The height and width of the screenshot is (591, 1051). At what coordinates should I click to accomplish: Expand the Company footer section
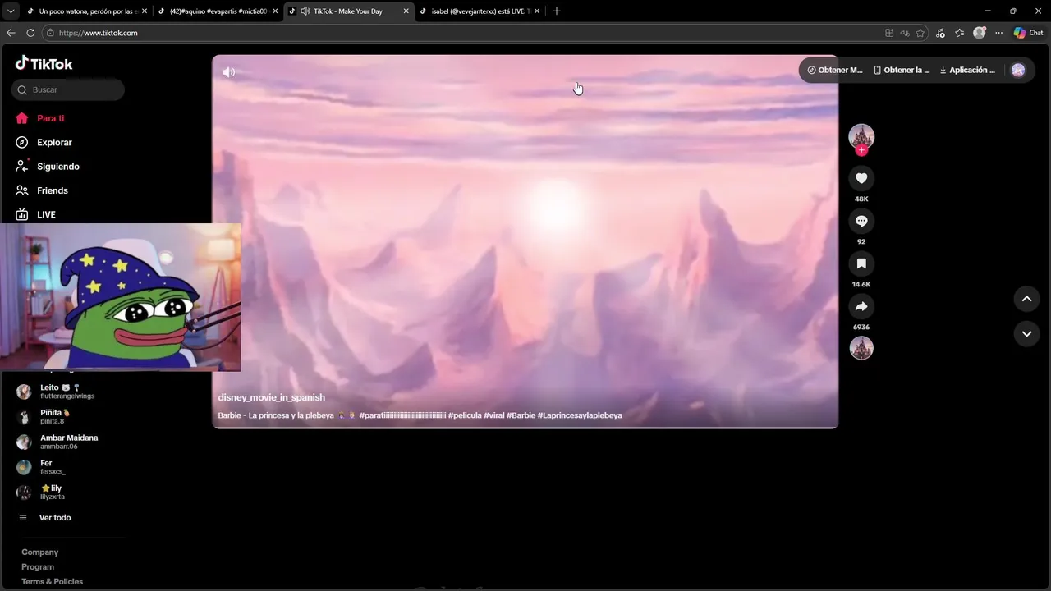(x=40, y=552)
